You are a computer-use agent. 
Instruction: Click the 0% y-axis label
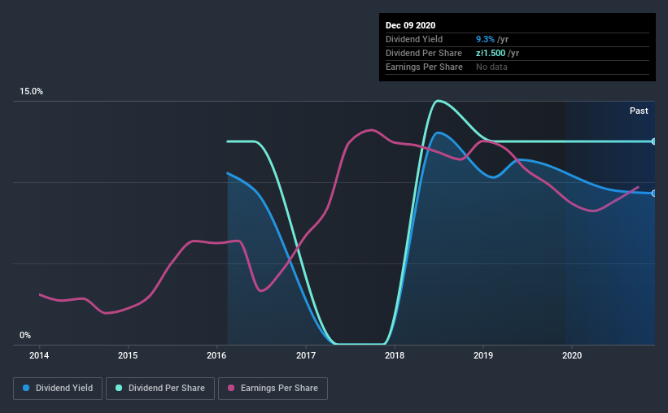point(25,336)
